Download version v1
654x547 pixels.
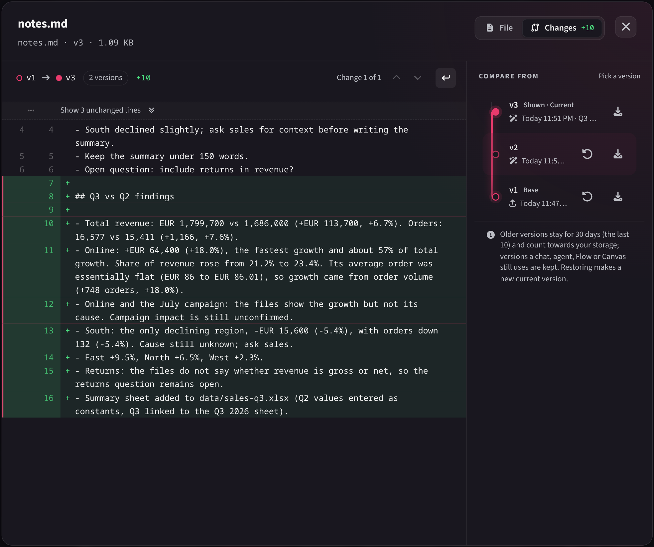[618, 197]
